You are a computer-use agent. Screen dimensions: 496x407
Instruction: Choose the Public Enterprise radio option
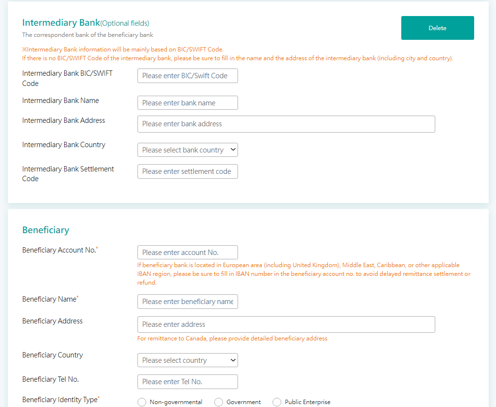coord(277,402)
